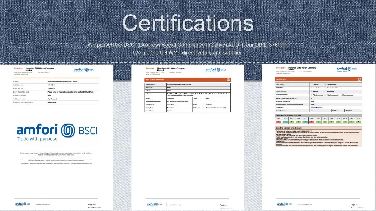Click the amfori BSCI header logo on the left document
The height and width of the screenshot is (211, 376).
[84, 70]
